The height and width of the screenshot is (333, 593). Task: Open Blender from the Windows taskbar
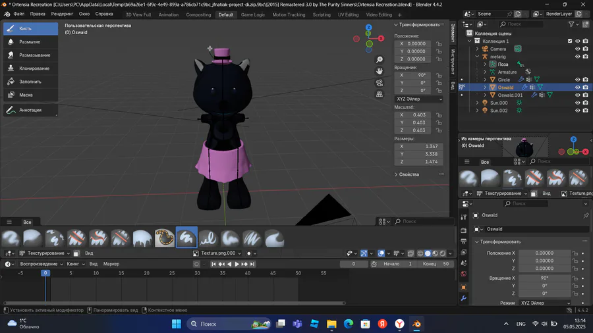(x=416, y=324)
